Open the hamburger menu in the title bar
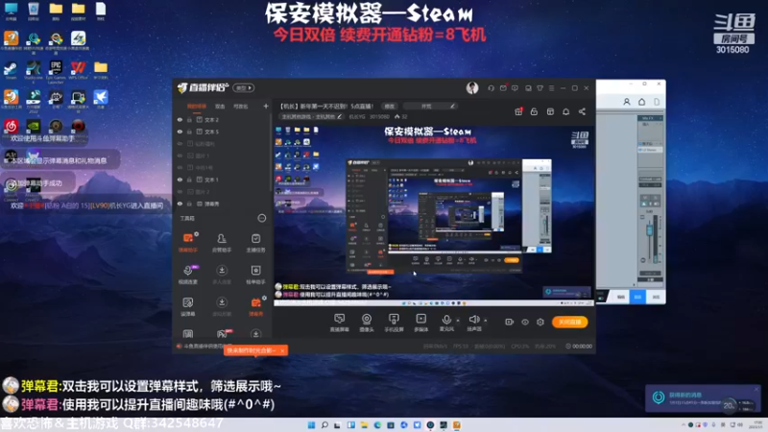Viewport: 768px width, 432px height. (551, 88)
